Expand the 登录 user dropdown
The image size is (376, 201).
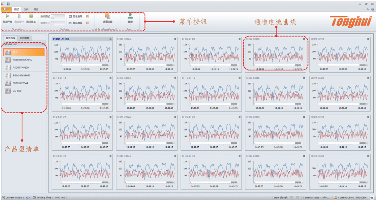click(x=130, y=19)
